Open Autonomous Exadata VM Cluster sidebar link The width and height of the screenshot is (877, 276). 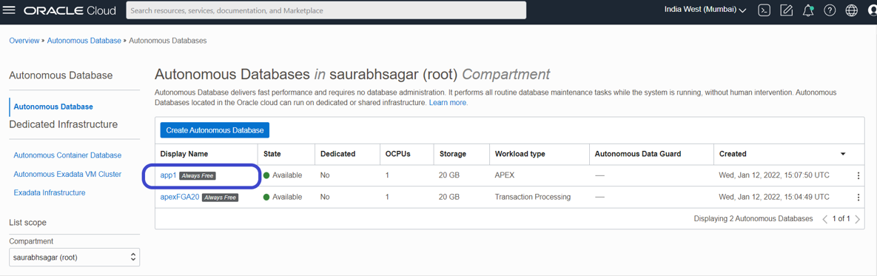coord(67,174)
